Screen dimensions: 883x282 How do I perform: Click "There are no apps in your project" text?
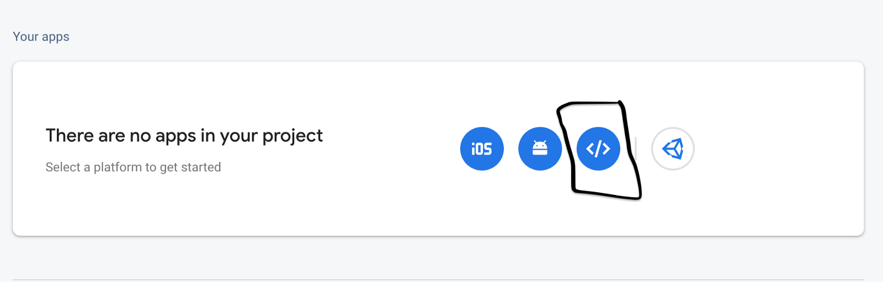point(184,135)
